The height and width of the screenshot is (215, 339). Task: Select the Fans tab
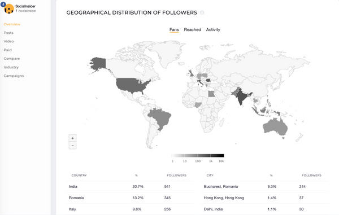click(x=174, y=29)
